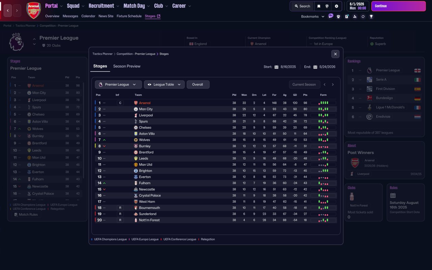Click Competition - Premier League in modal breadcrumb

point(136,54)
